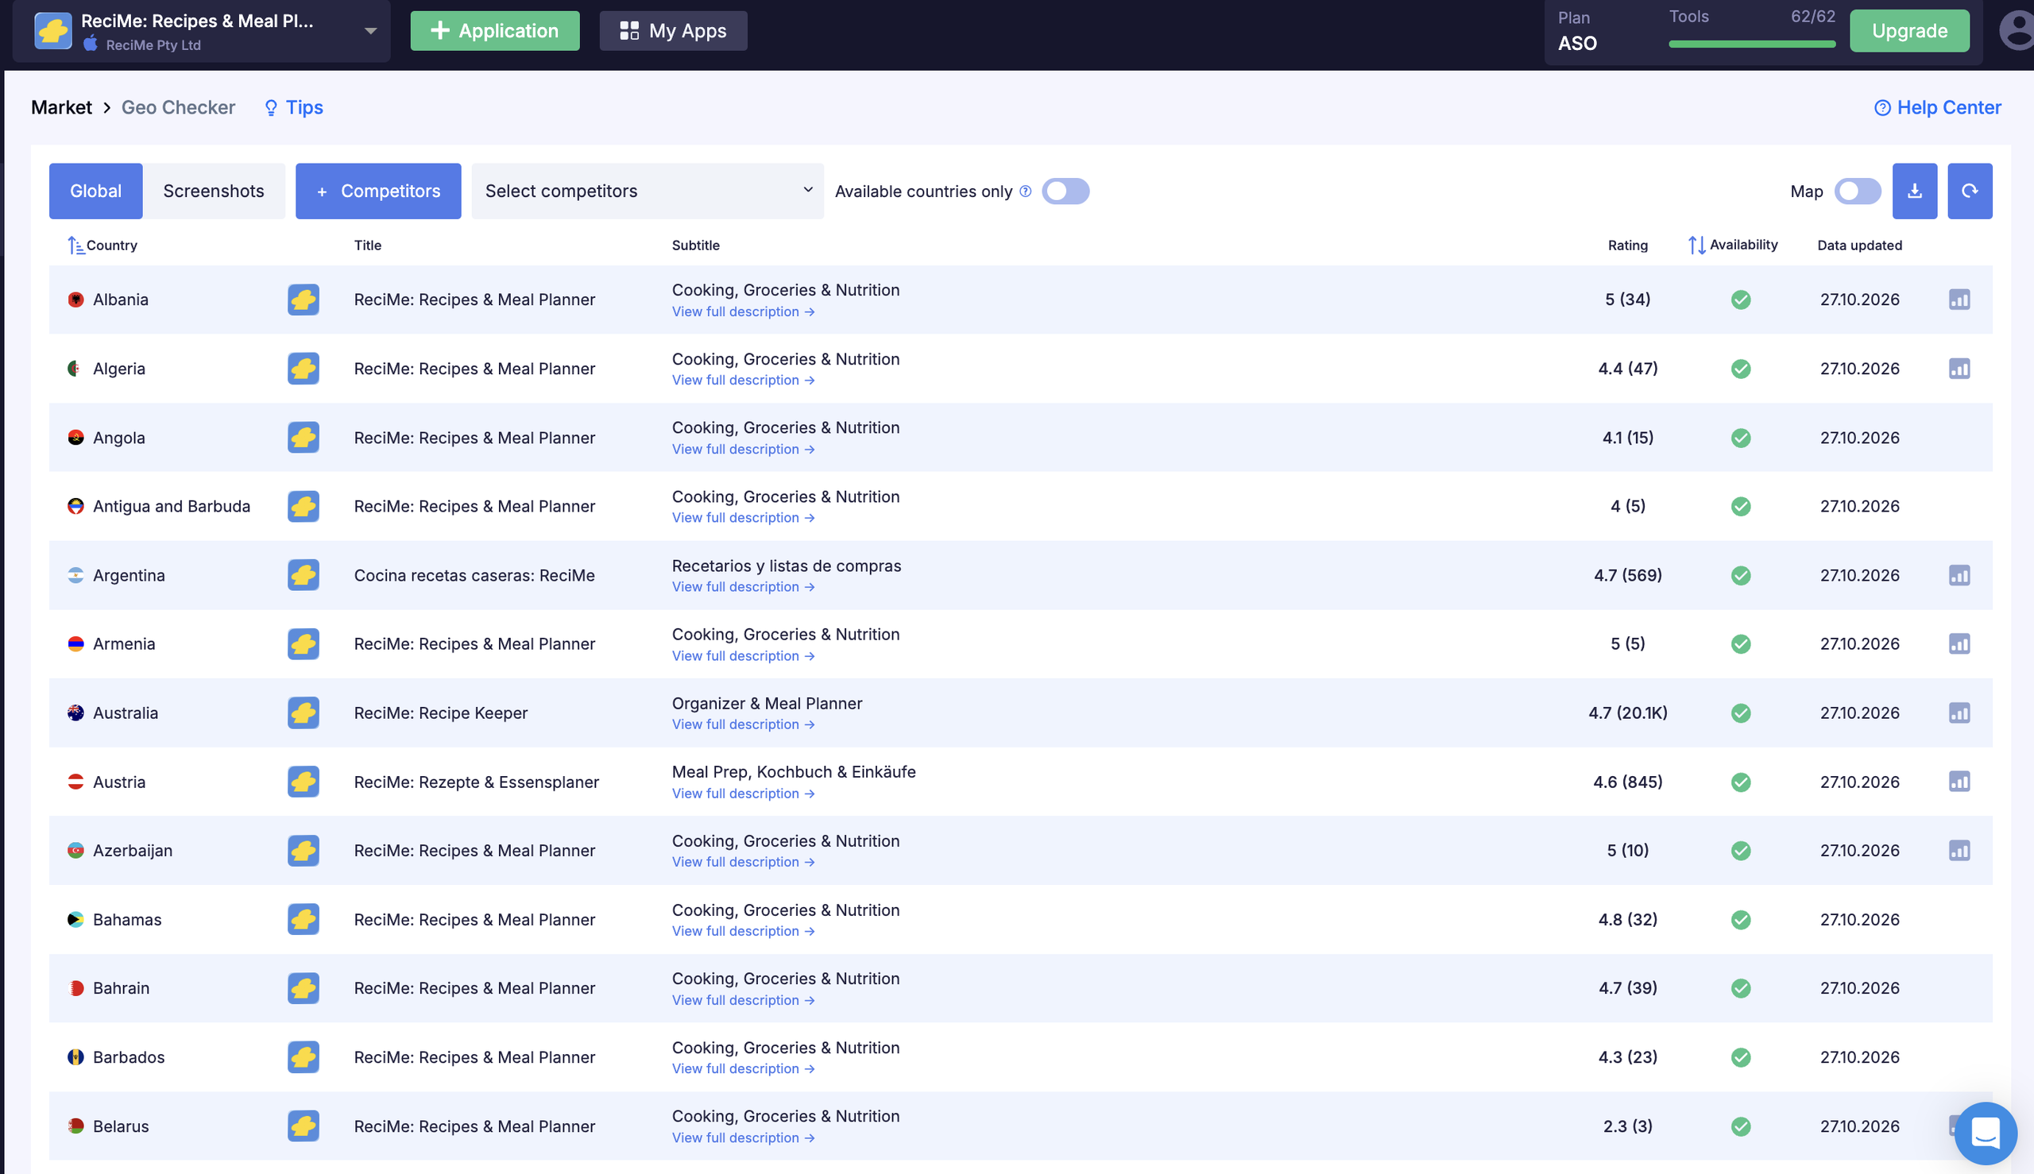Go to Market in breadcrumb
The image size is (2034, 1174).
click(x=61, y=107)
